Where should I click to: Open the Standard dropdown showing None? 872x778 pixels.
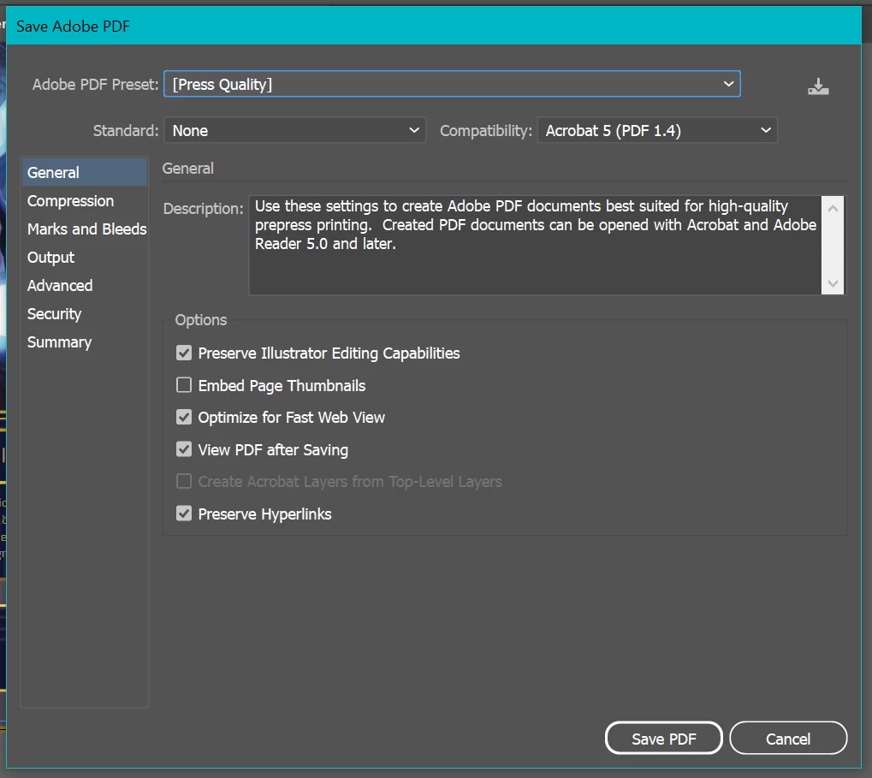tap(294, 131)
